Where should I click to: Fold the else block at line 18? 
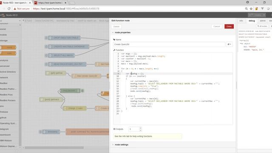click(x=120, y=96)
